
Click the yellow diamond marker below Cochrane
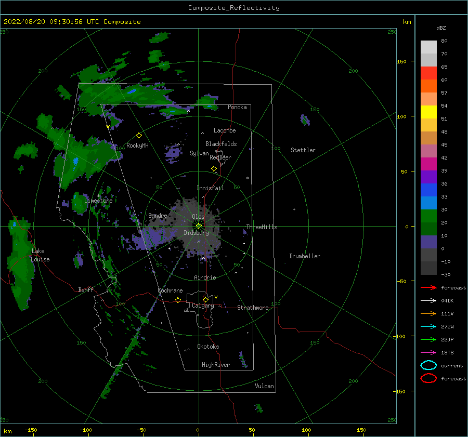(178, 300)
